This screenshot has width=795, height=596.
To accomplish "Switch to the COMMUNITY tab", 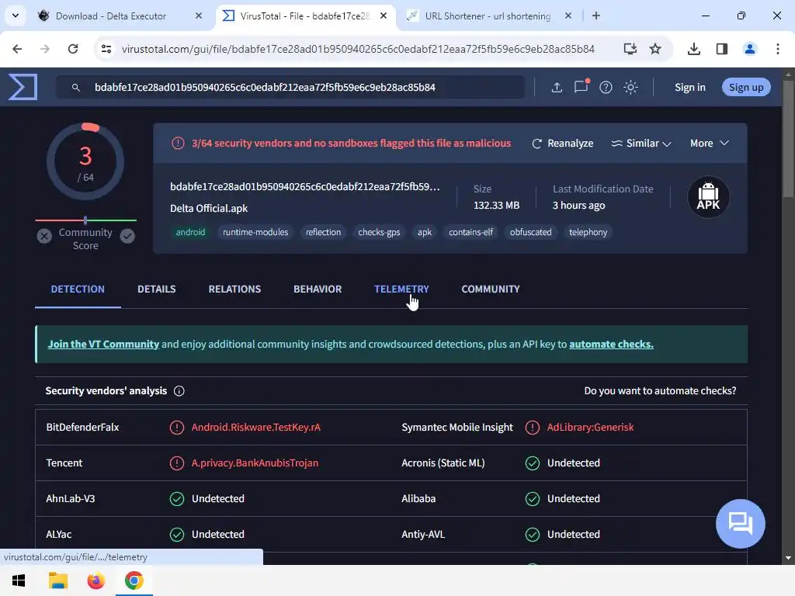I will [491, 289].
